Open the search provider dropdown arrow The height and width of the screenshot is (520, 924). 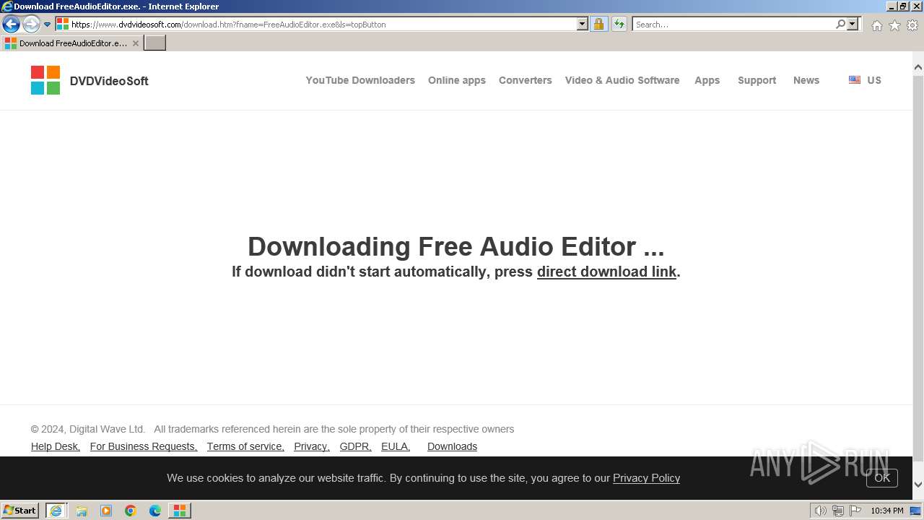pyautogui.click(x=853, y=25)
